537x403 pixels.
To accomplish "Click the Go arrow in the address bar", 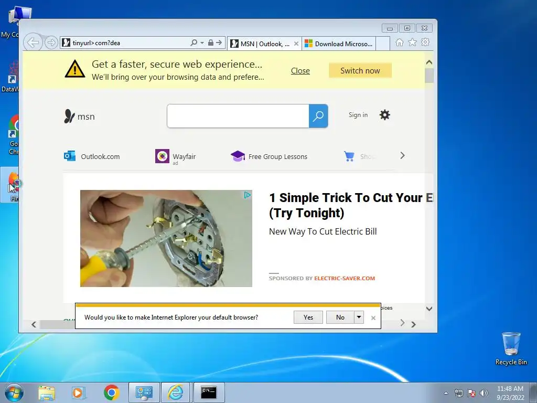I will click(219, 43).
